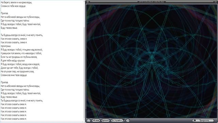Click the visualization display area
This screenshot has width=218, height=123.
pos(151,61)
